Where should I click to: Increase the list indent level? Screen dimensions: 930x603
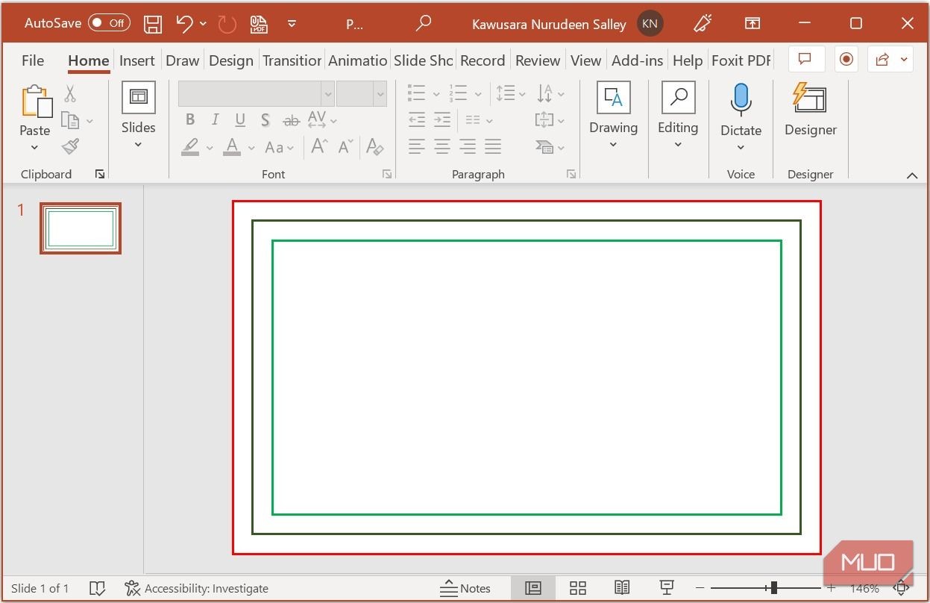(442, 120)
